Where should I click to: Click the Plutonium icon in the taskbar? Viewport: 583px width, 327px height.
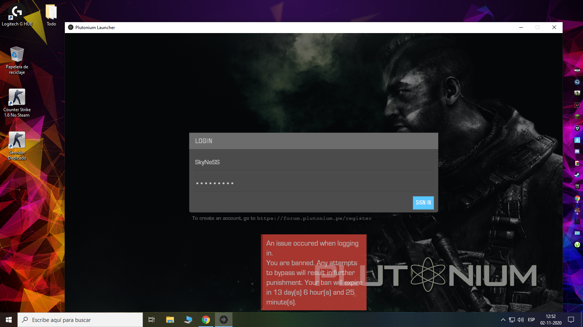point(224,320)
